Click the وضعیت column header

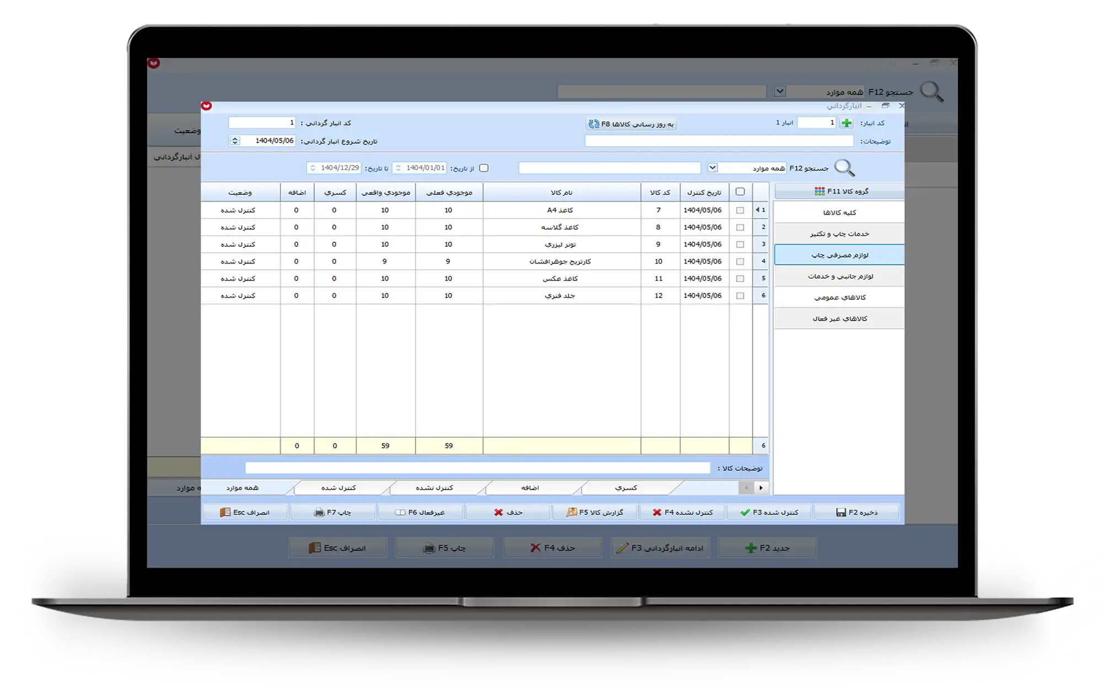(x=240, y=193)
